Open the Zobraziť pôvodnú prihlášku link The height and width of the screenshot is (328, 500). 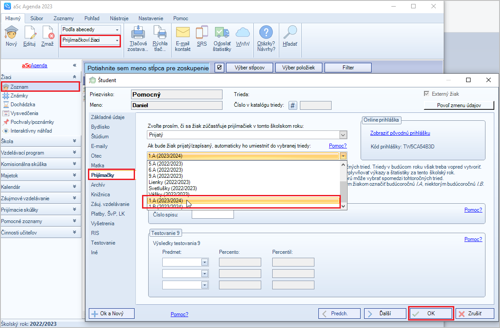(x=400, y=133)
